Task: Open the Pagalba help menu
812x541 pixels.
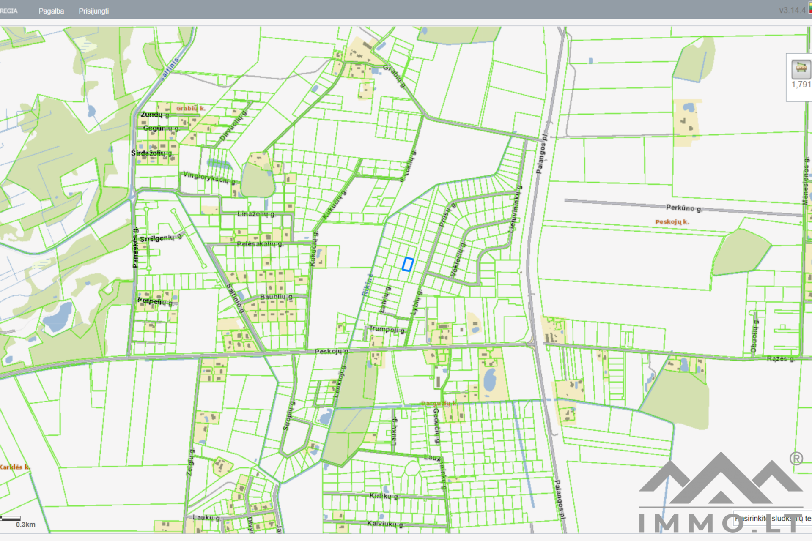Action: pos(51,11)
